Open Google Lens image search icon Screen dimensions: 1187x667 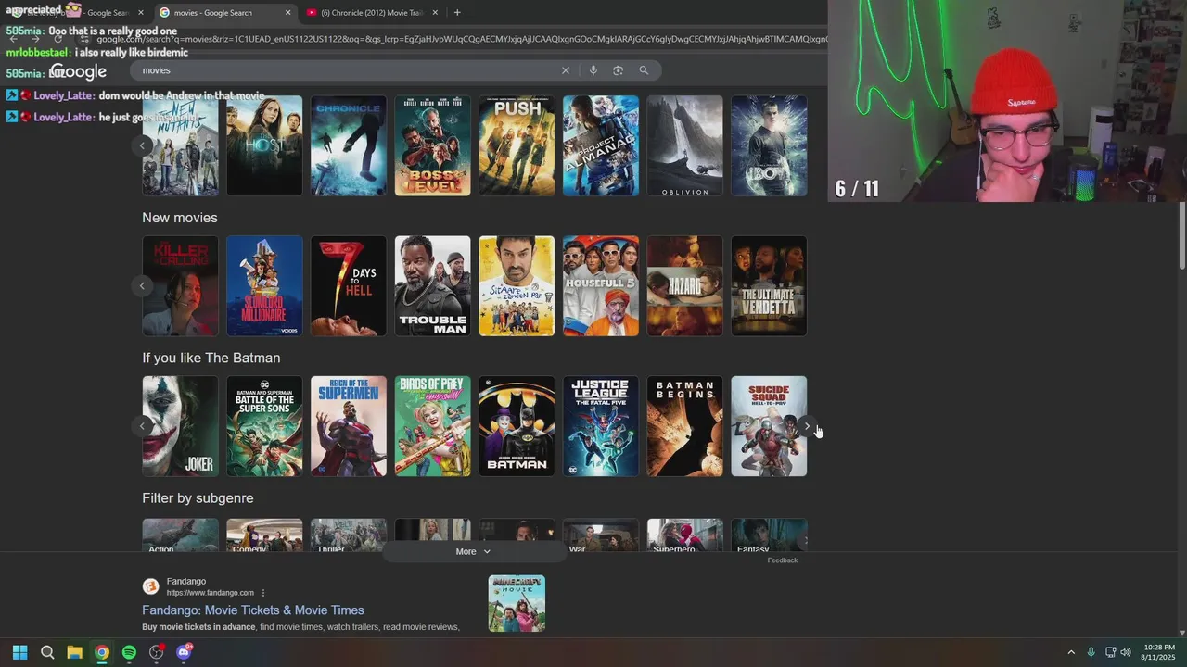(x=618, y=70)
